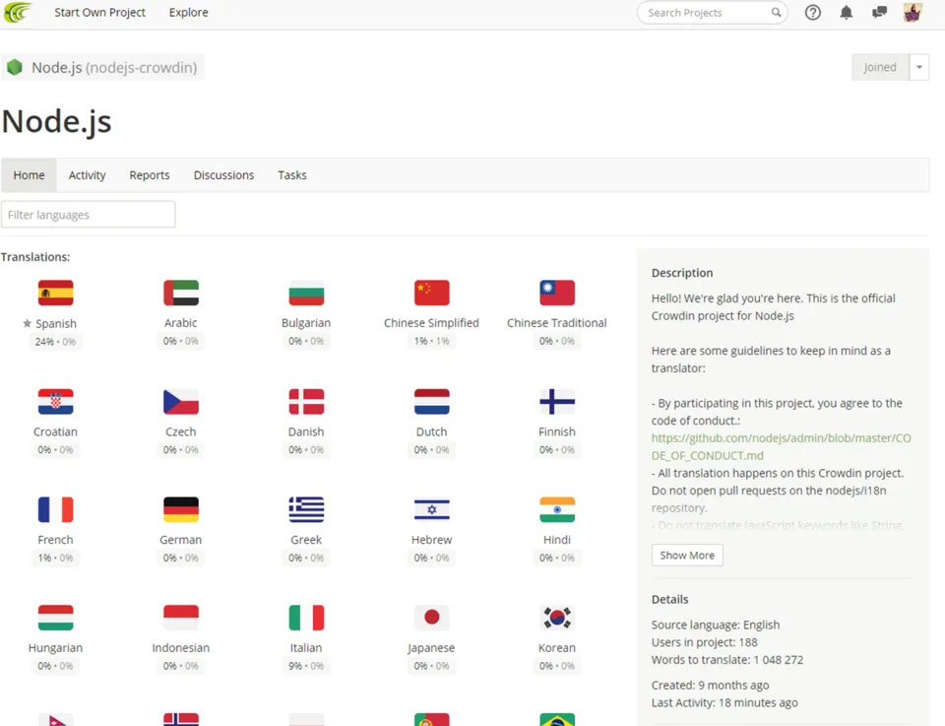Select the Italian flag icon
This screenshot has height=726, width=945.
pos(306,618)
